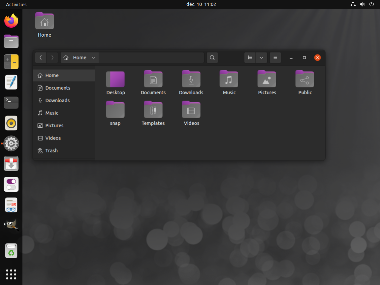Image resolution: width=380 pixels, height=285 pixels.
Task: Click the volume icon in top bar
Action: [362, 4]
